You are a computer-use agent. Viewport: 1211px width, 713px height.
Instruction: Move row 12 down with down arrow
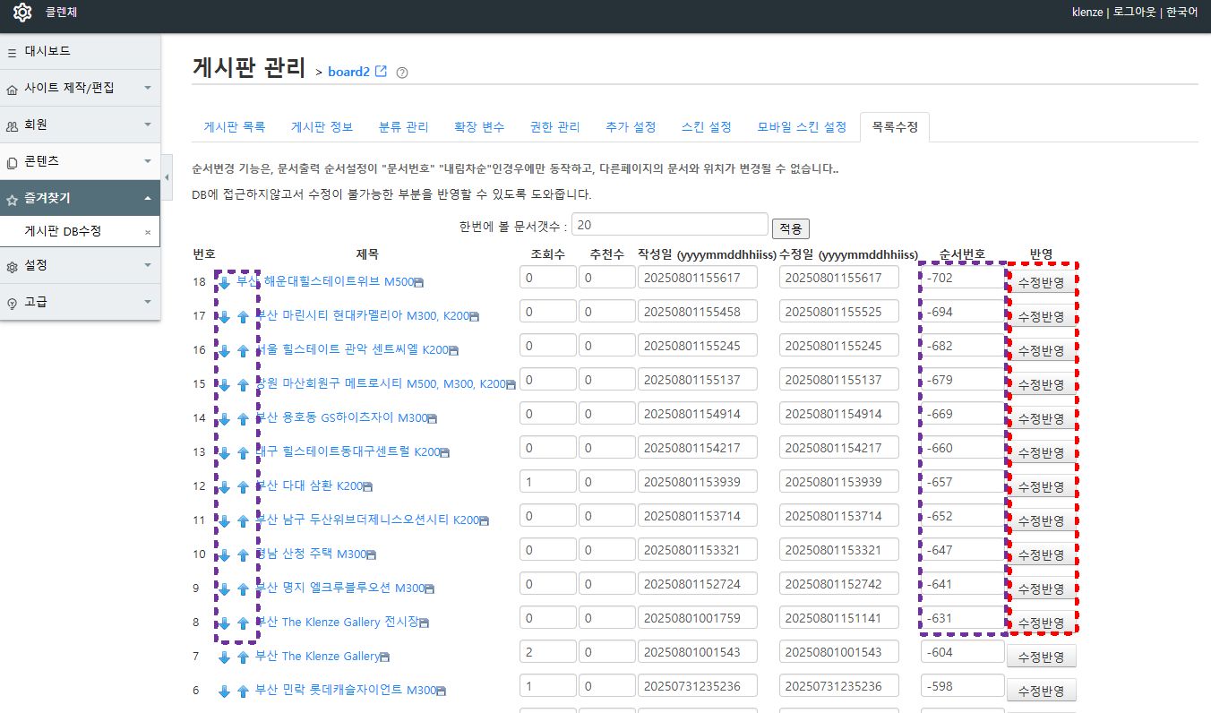[225, 486]
